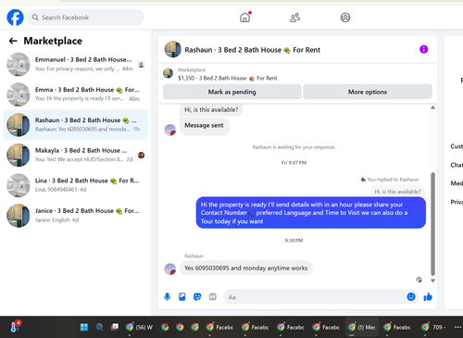Open Task View on taskbar
This screenshot has width=463, height=338.
pyautogui.click(x=115, y=327)
